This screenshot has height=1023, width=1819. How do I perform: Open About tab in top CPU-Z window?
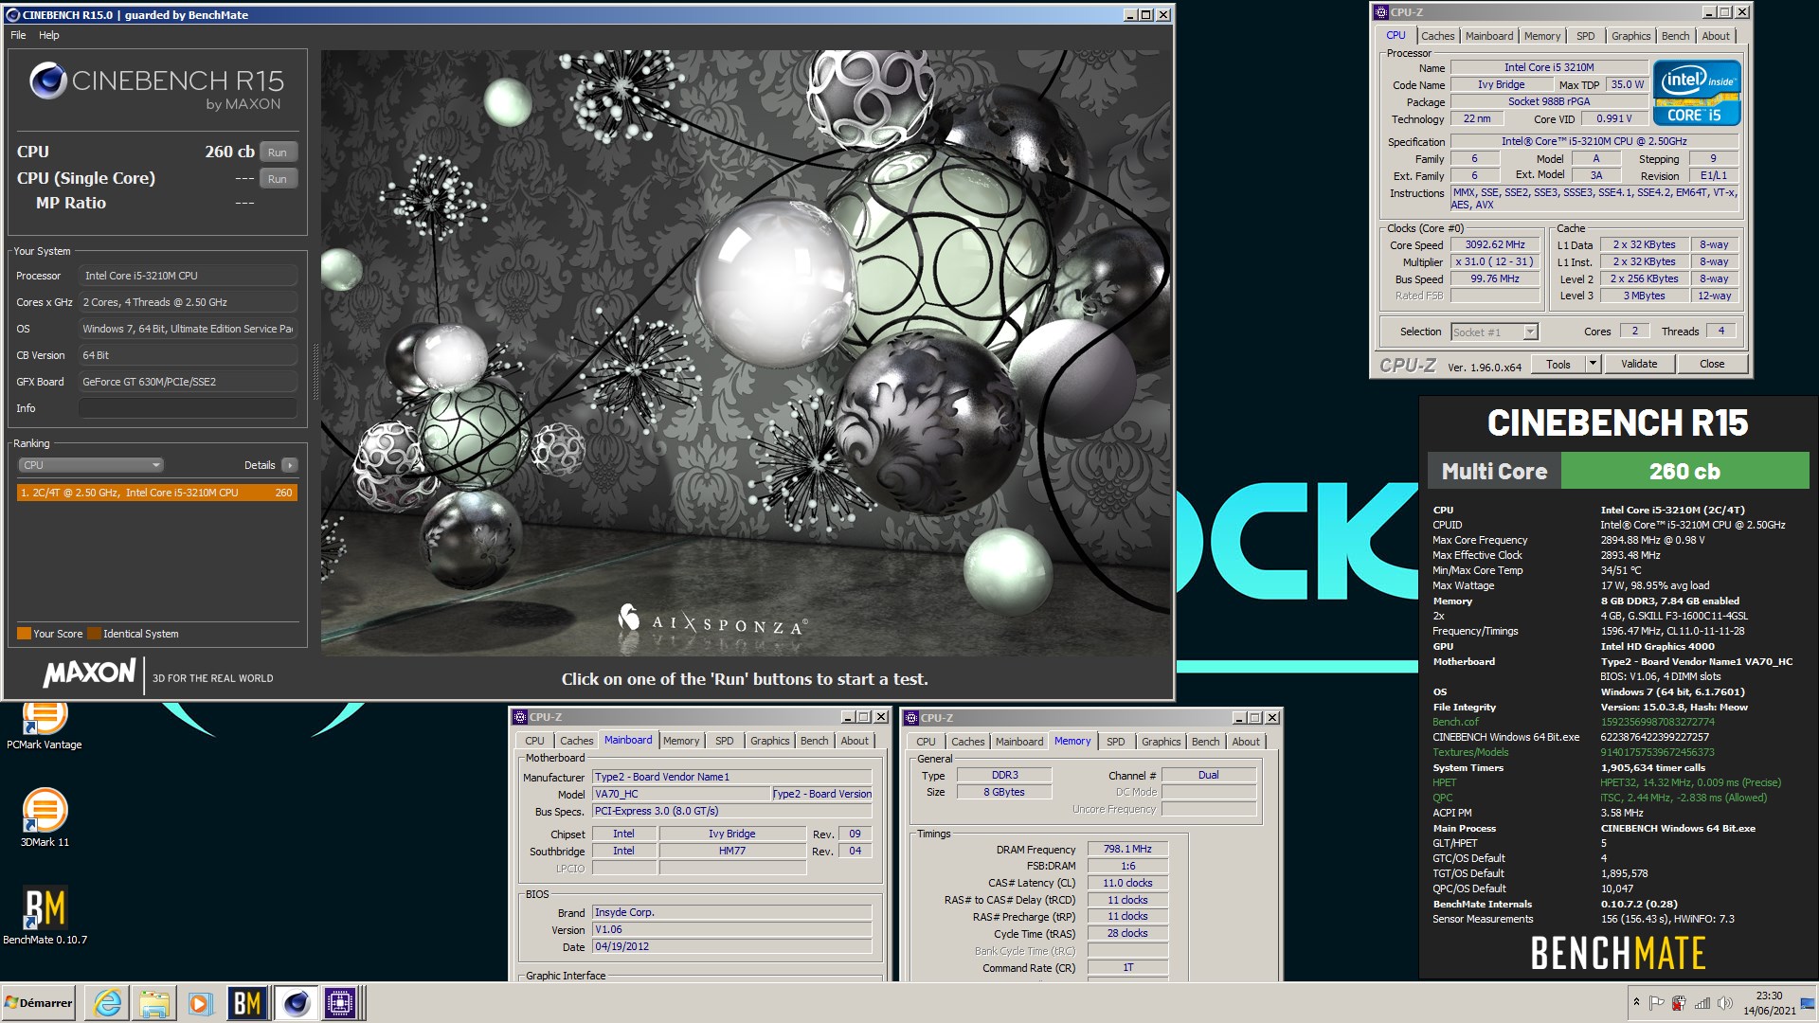pos(1716,36)
